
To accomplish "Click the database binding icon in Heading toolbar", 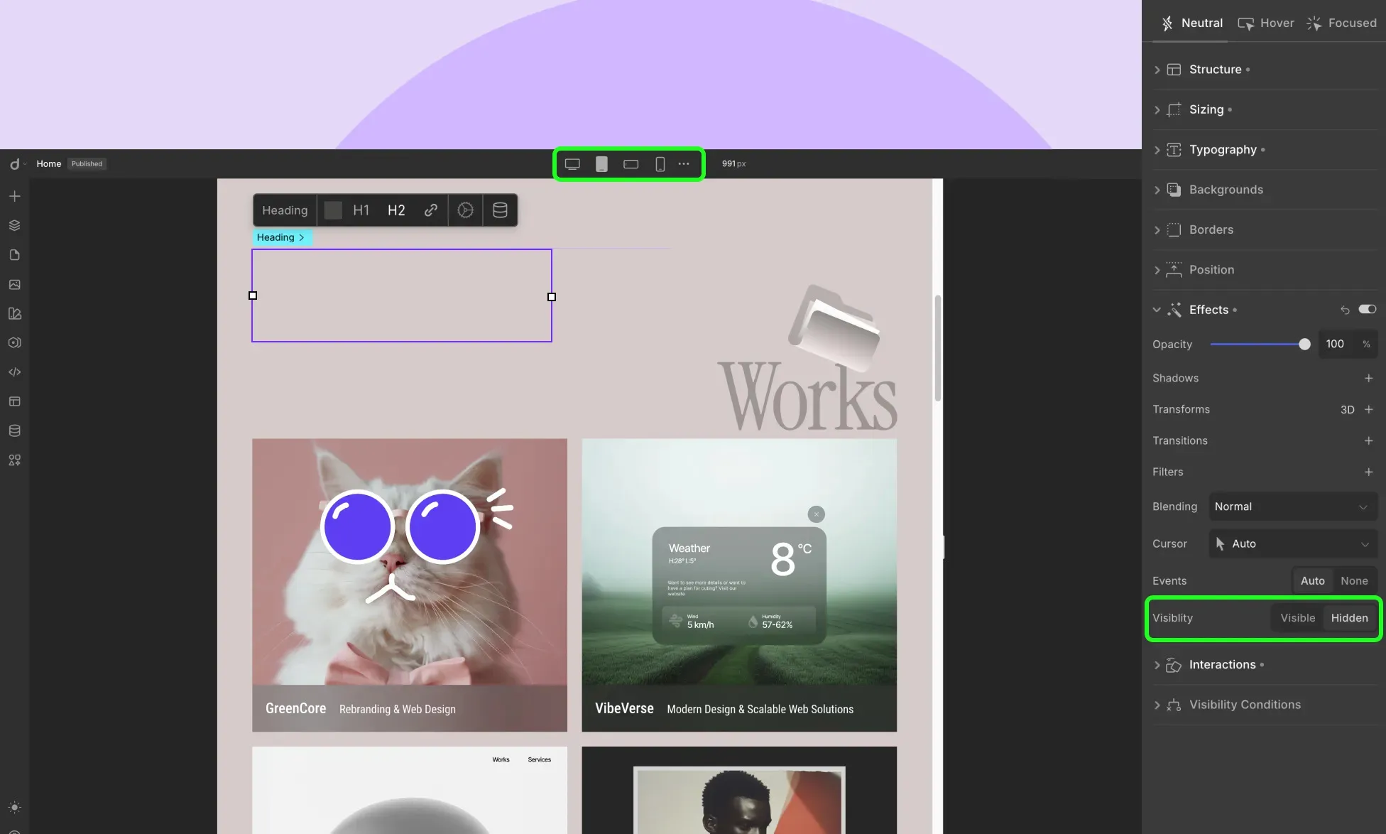I will (500, 210).
